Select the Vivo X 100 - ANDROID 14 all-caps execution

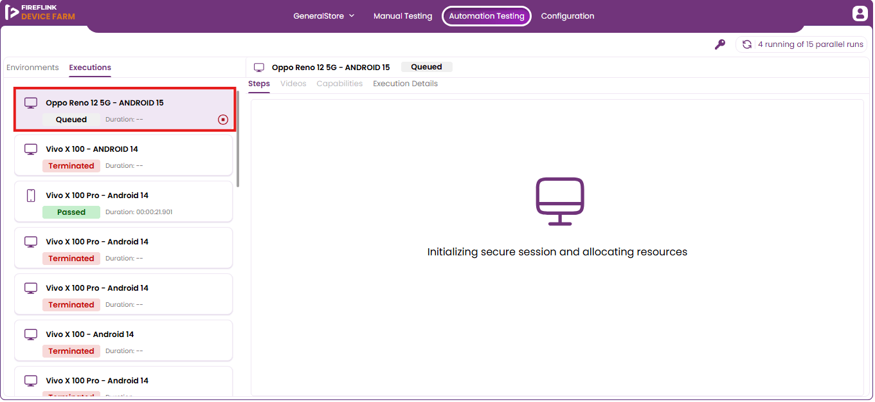click(123, 155)
